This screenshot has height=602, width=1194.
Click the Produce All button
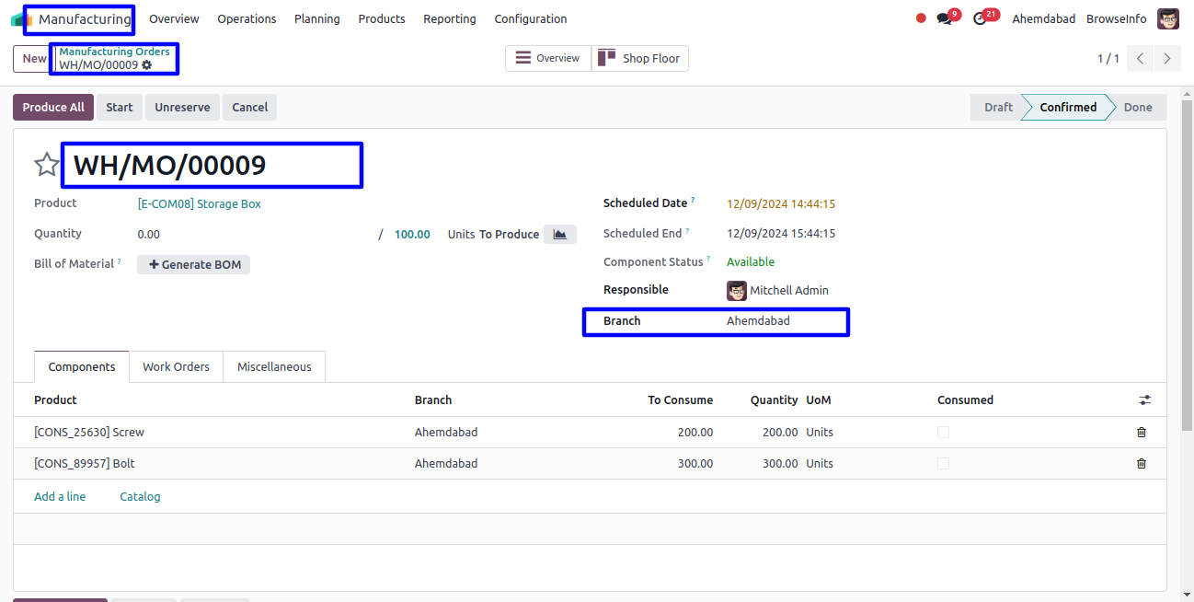point(53,108)
